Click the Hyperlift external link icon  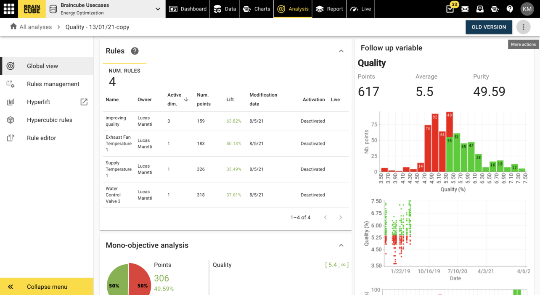(x=84, y=102)
